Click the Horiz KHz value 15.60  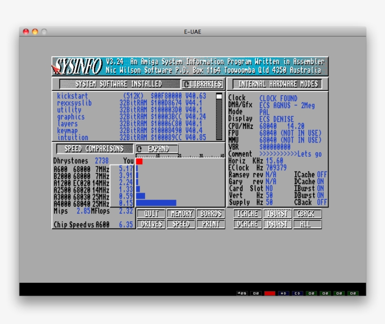(x=275, y=161)
